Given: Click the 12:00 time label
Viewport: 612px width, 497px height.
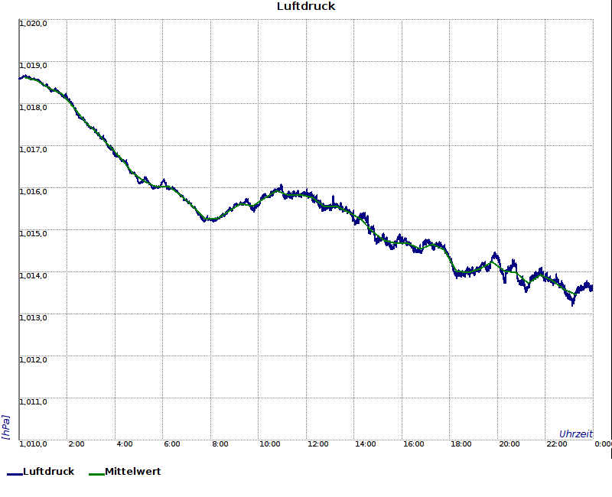Looking at the screenshot, I should pos(317,444).
